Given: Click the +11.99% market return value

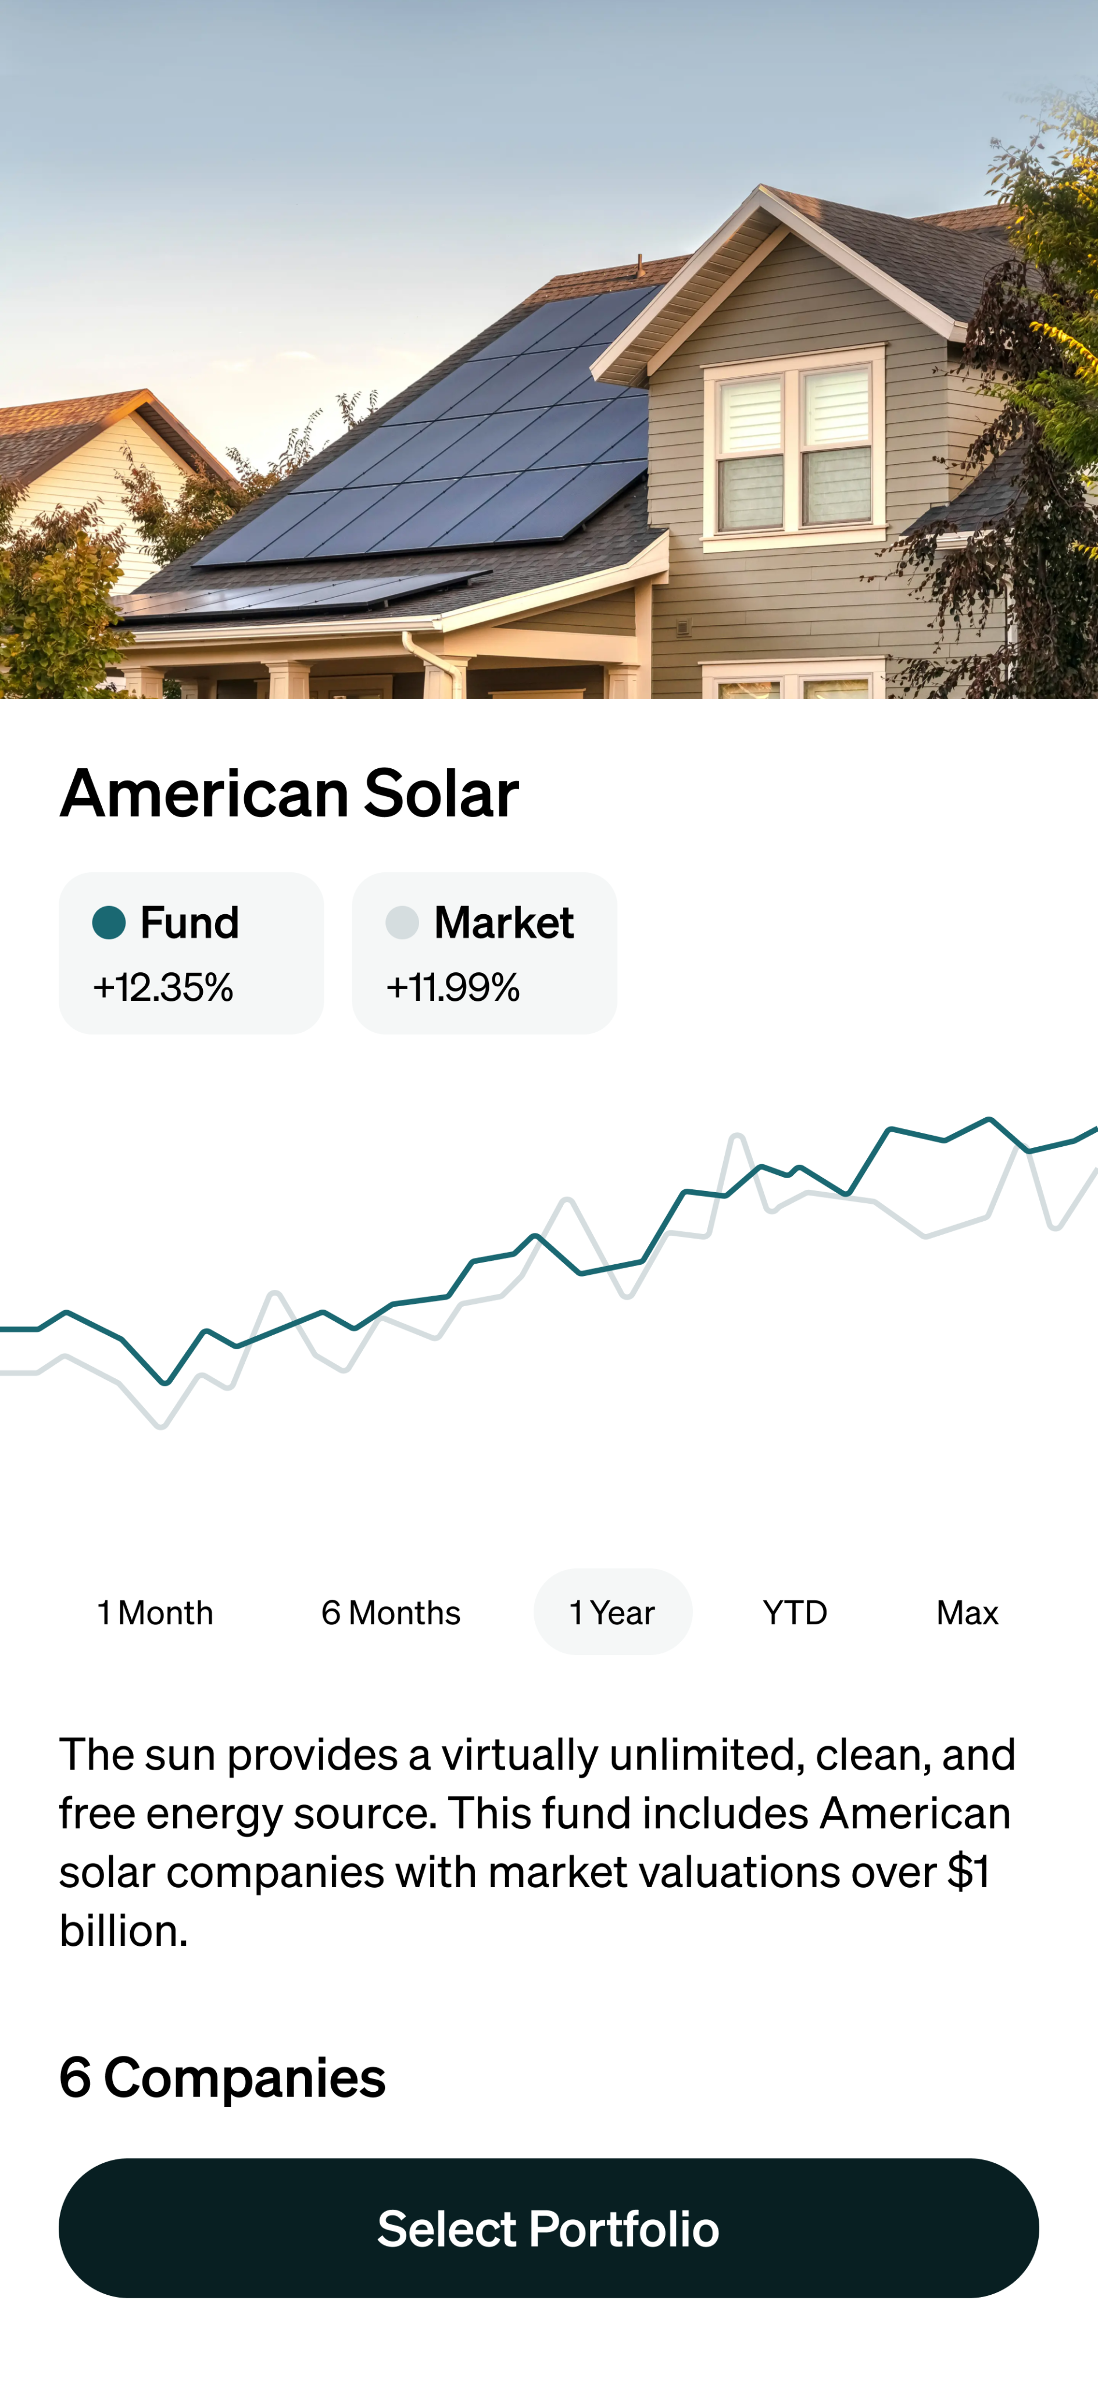Looking at the screenshot, I should (453, 987).
